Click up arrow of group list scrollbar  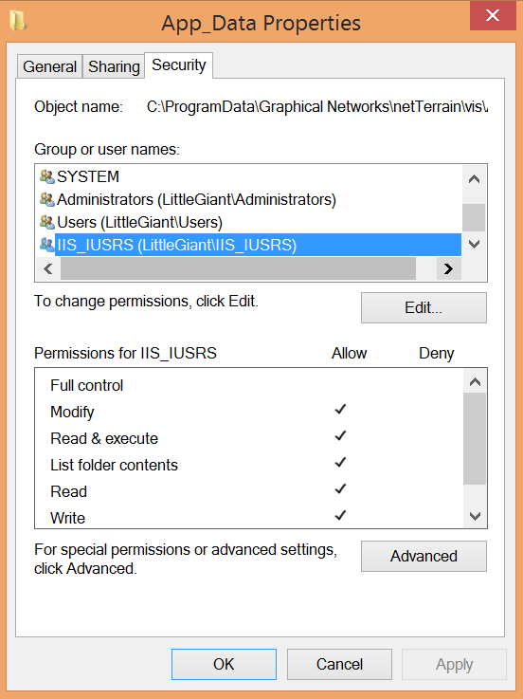[x=474, y=179]
